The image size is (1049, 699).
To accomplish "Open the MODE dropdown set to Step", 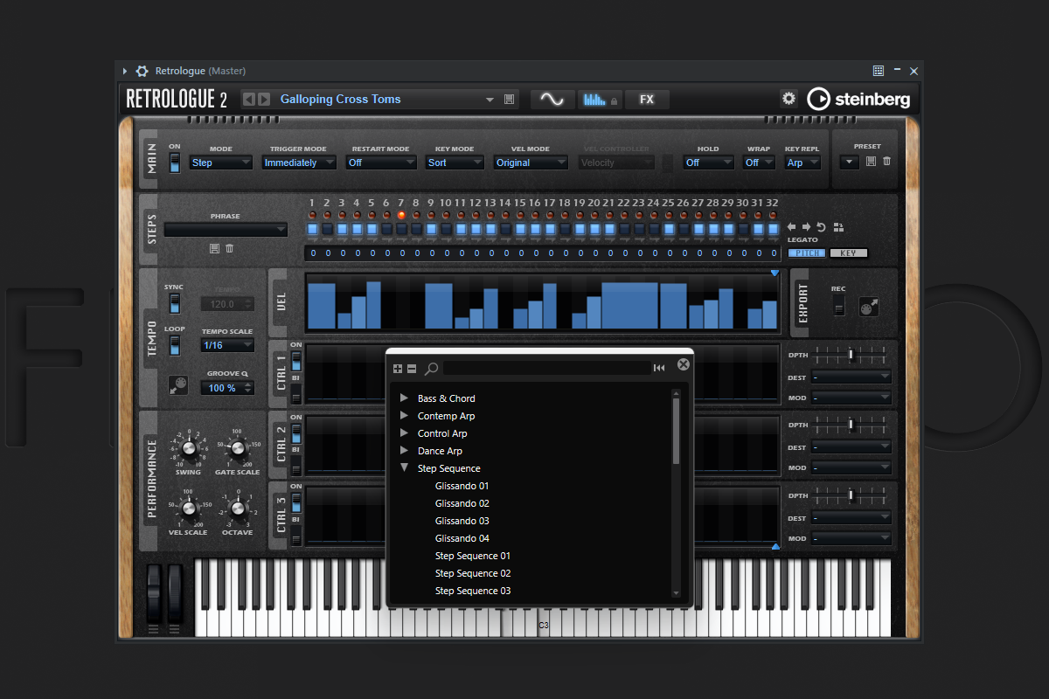I will (x=220, y=163).
